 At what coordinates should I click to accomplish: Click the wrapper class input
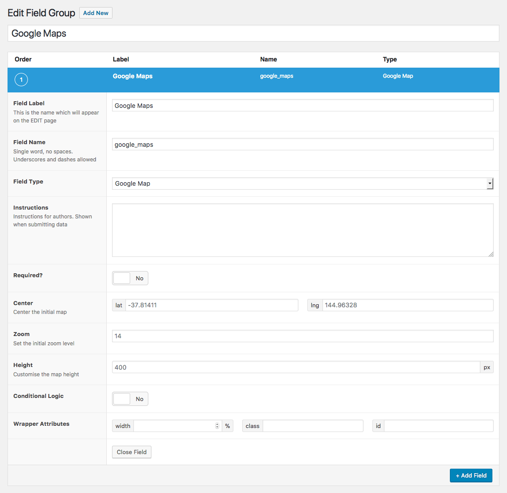[313, 426]
